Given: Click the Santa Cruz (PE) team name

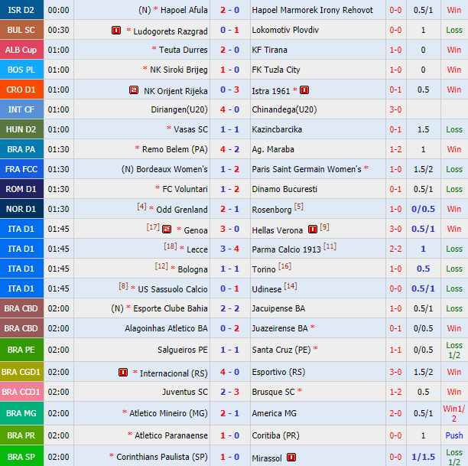Looking at the screenshot, I should [281, 350].
